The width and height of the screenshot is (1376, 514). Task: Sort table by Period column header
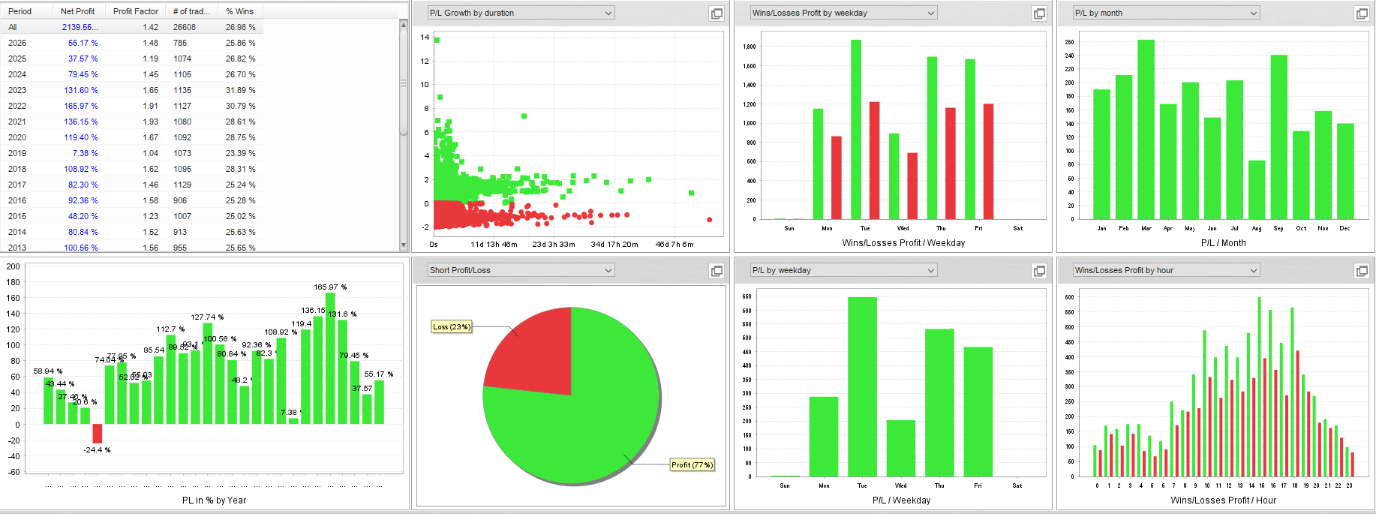tap(26, 11)
